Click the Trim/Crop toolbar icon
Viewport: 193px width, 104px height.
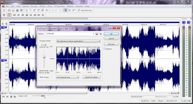tap(47, 10)
